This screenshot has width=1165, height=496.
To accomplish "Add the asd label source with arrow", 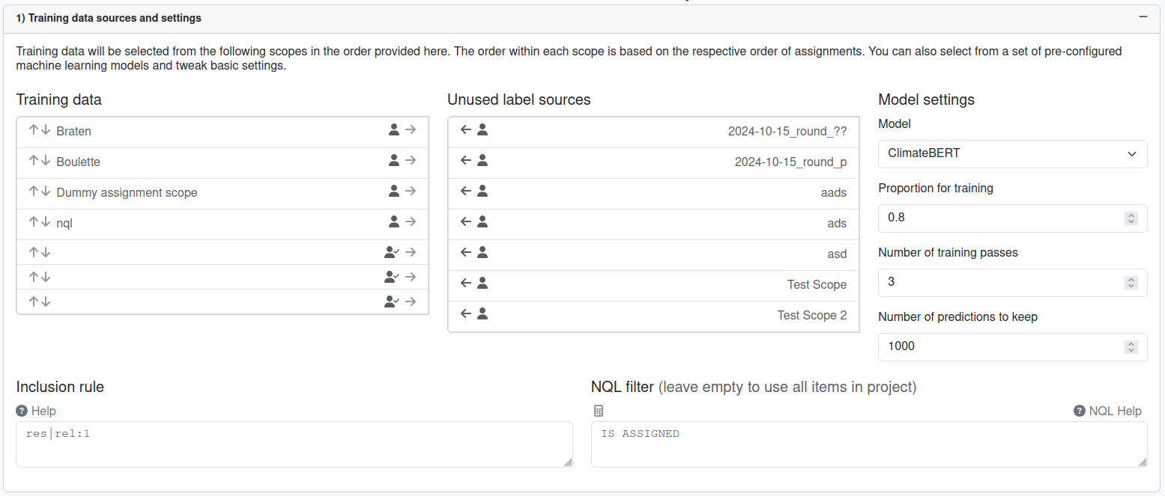I will 465,253.
